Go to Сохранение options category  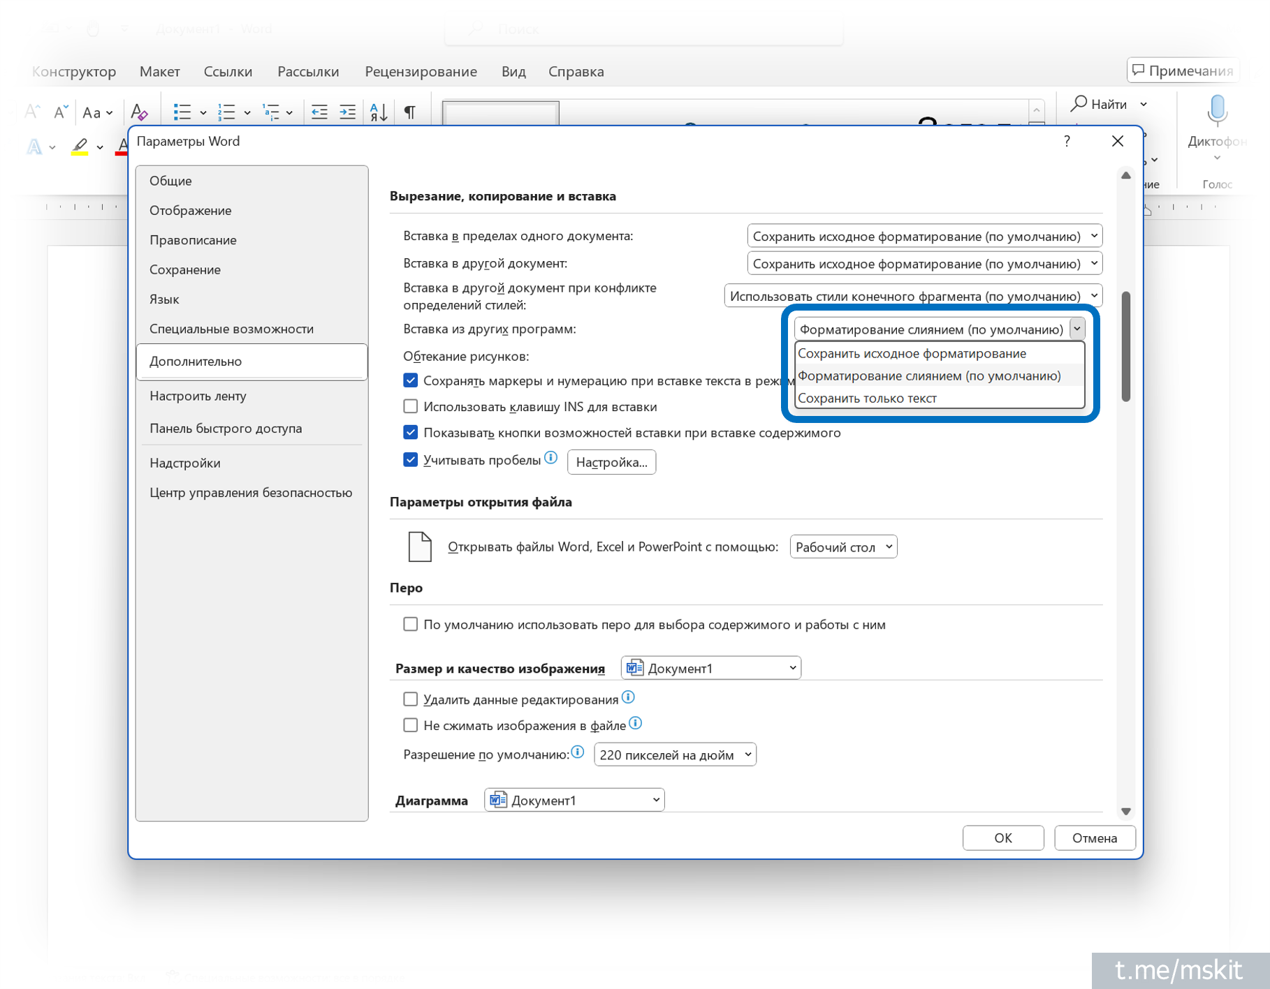tap(251, 269)
